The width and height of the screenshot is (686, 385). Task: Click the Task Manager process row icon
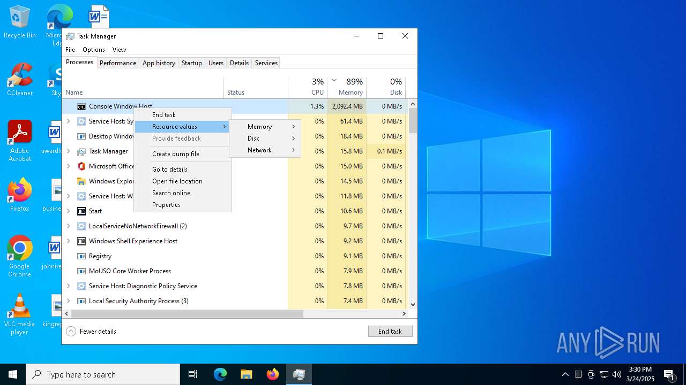[x=81, y=151]
